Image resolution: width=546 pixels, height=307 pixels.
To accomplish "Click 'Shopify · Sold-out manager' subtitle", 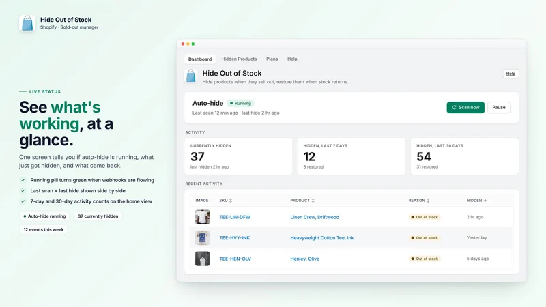I will 70,27.
